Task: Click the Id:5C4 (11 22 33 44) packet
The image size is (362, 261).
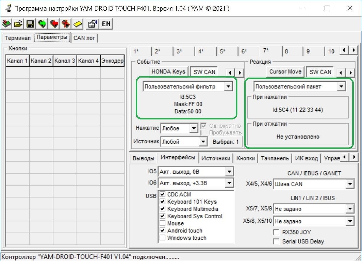Action: [298, 110]
